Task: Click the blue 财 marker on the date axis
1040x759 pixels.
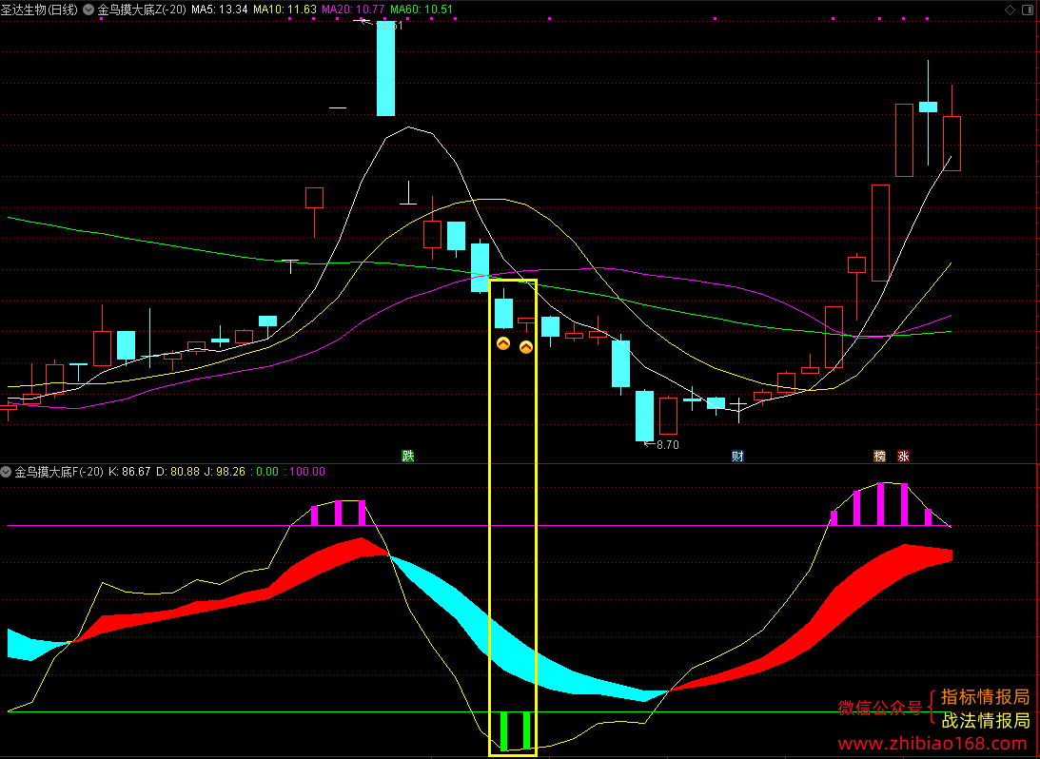Action: click(737, 456)
